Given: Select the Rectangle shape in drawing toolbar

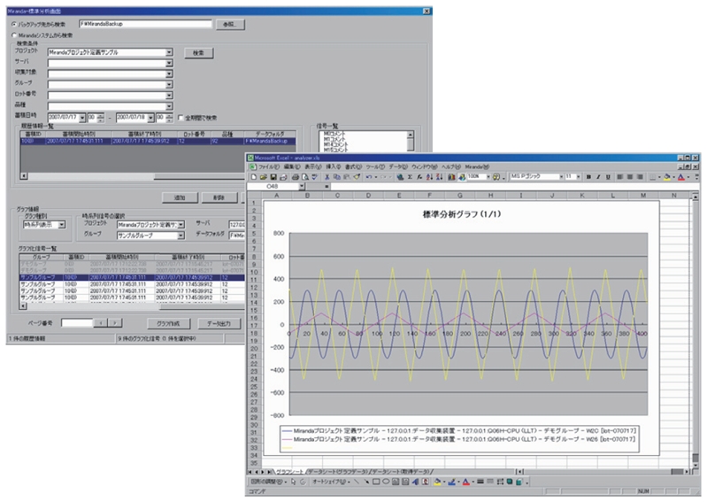Looking at the screenshot, I should click(x=374, y=482).
